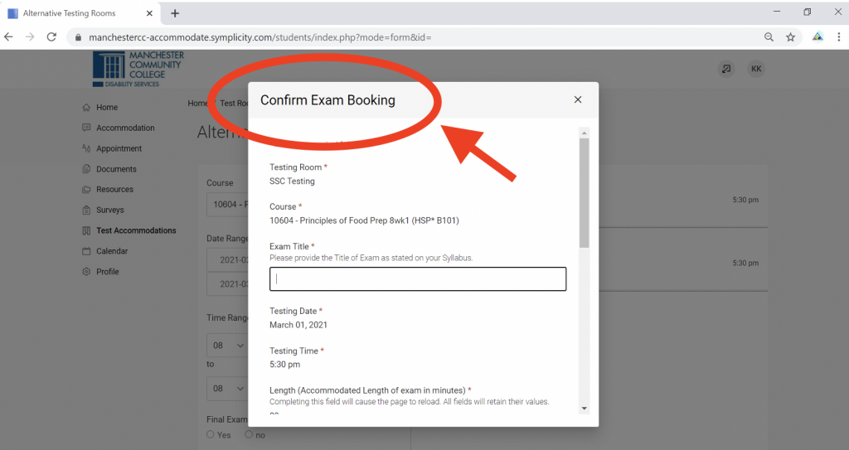Close the Confirm Exam Booking dialog

(x=578, y=99)
